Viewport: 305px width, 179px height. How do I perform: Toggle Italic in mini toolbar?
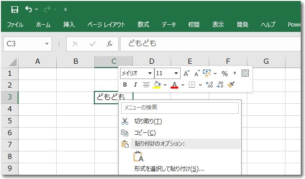click(135, 85)
